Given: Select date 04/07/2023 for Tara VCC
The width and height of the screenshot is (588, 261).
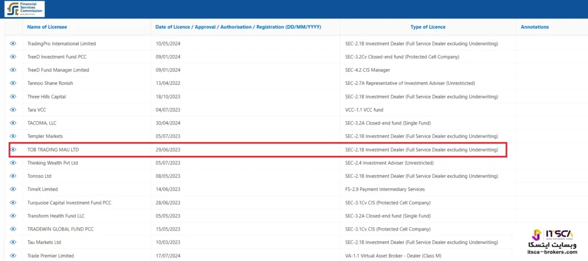Looking at the screenshot, I should coord(168,110).
